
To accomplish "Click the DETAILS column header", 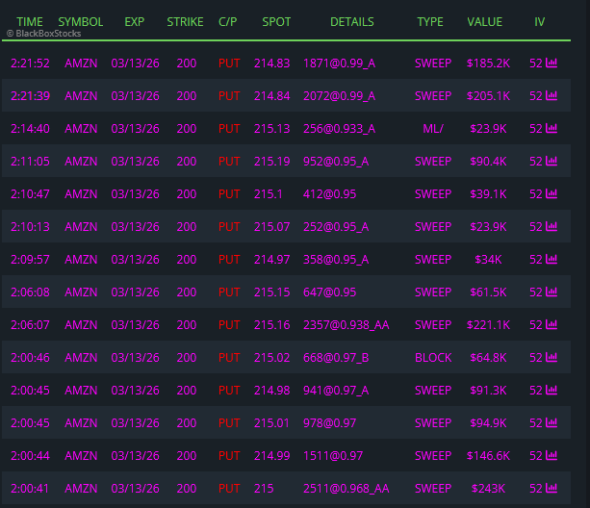I will [352, 22].
